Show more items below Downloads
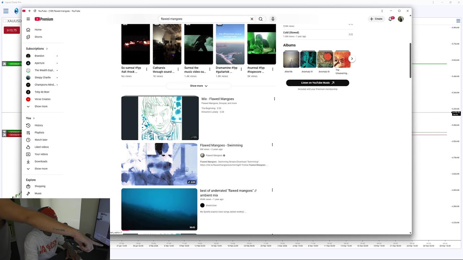The image size is (463, 260). point(41,169)
